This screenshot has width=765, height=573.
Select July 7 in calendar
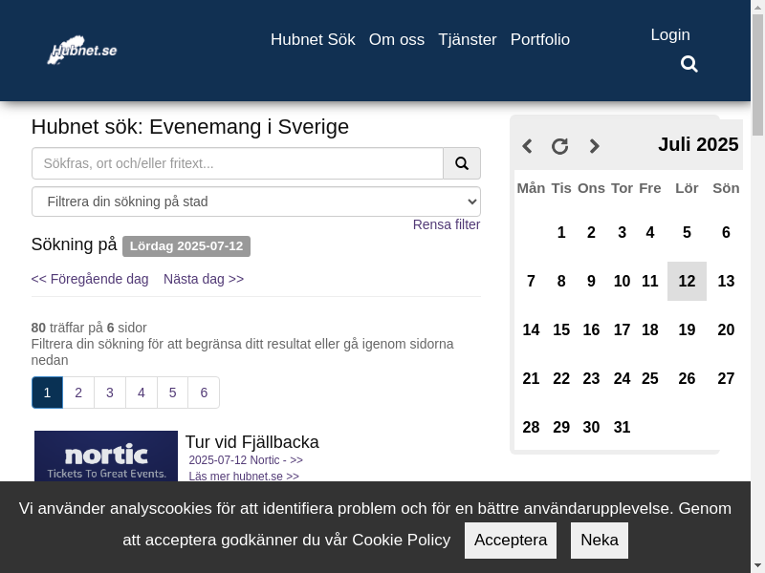click(x=531, y=281)
